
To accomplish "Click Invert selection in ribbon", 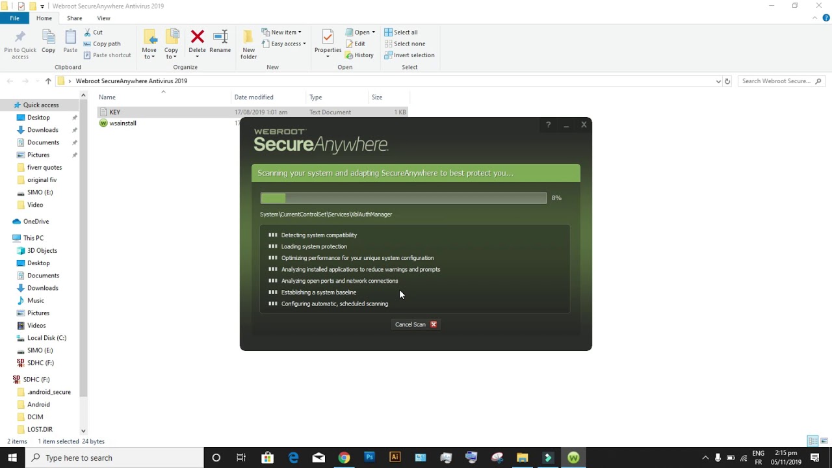I will point(409,55).
